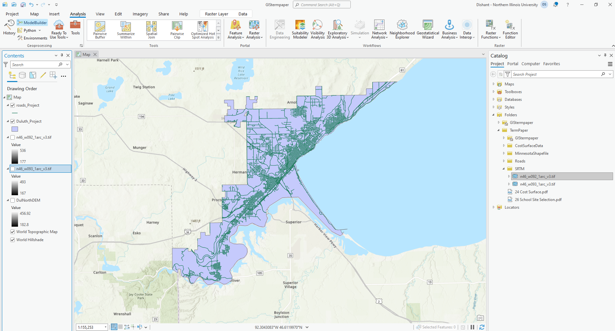This screenshot has height=331, width=615.
Task: Enable the DulNorthDEM layer
Action: pyautogui.click(x=13, y=200)
